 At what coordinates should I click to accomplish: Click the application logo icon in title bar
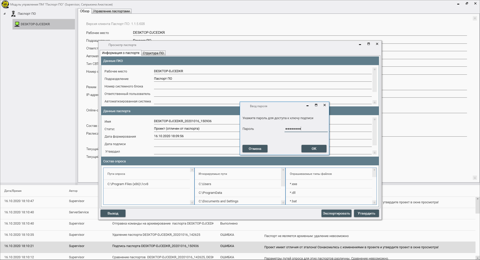click(5, 4)
